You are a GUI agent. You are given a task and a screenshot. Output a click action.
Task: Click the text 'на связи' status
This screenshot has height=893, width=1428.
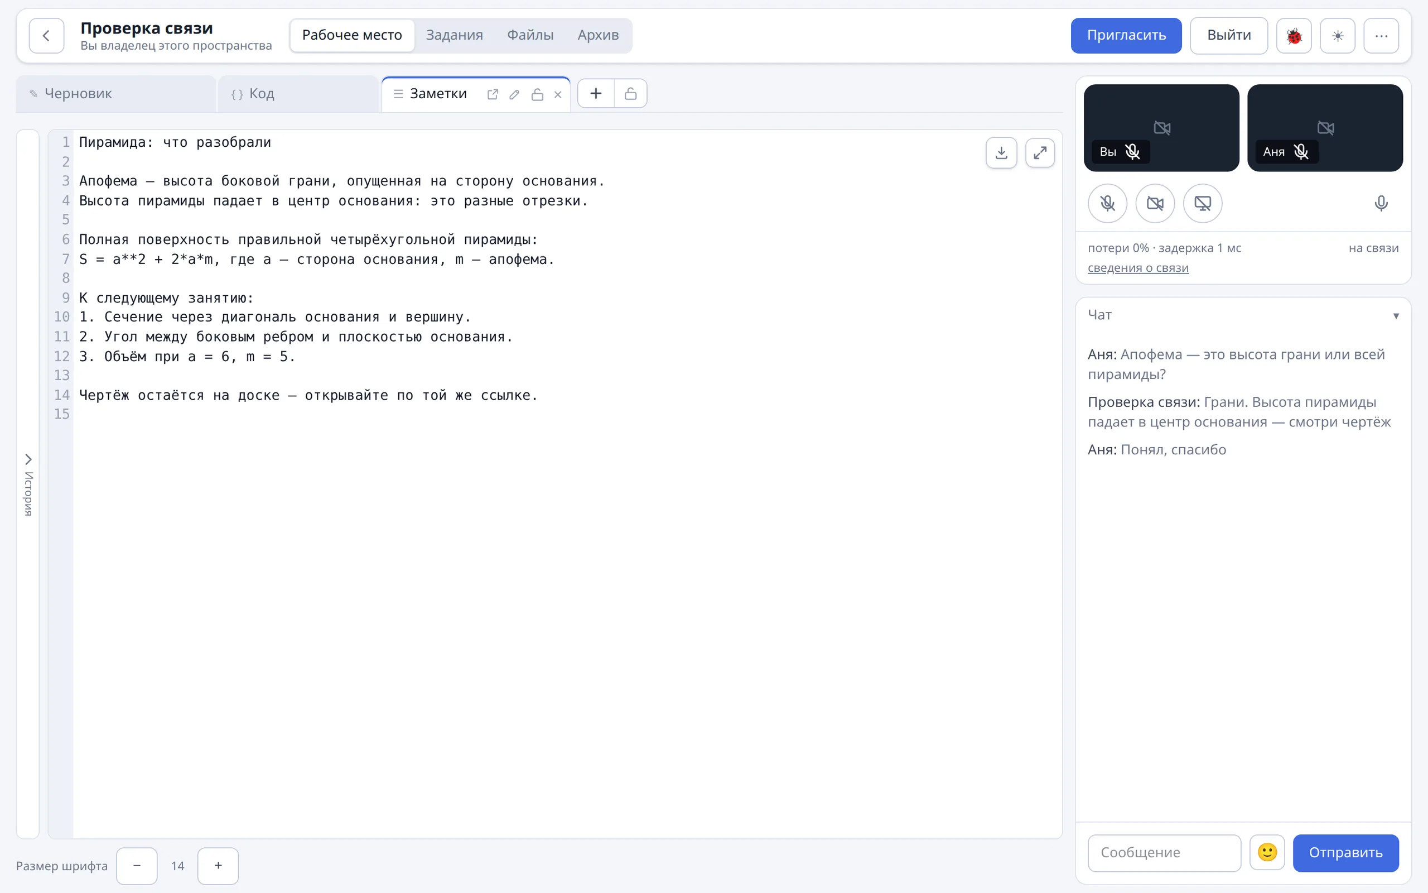click(1373, 248)
